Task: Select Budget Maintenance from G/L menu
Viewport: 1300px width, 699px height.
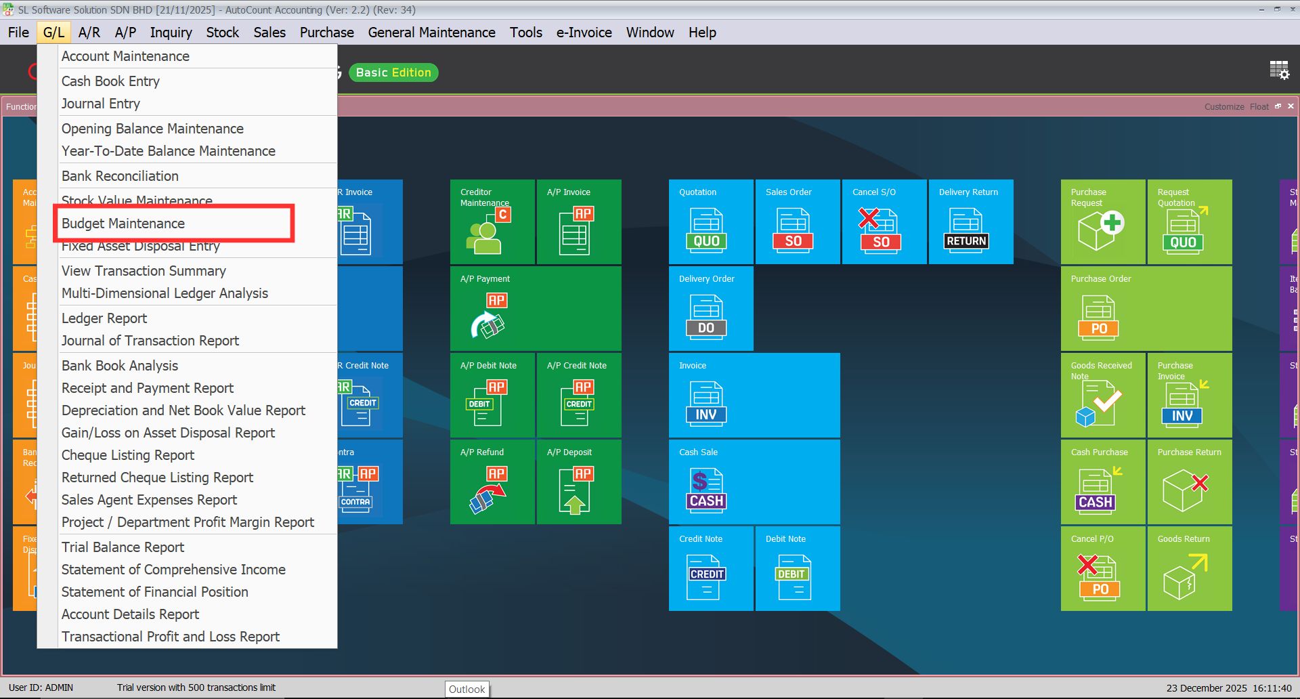Action: (123, 224)
